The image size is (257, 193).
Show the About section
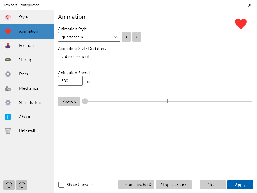[x=27, y=117]
